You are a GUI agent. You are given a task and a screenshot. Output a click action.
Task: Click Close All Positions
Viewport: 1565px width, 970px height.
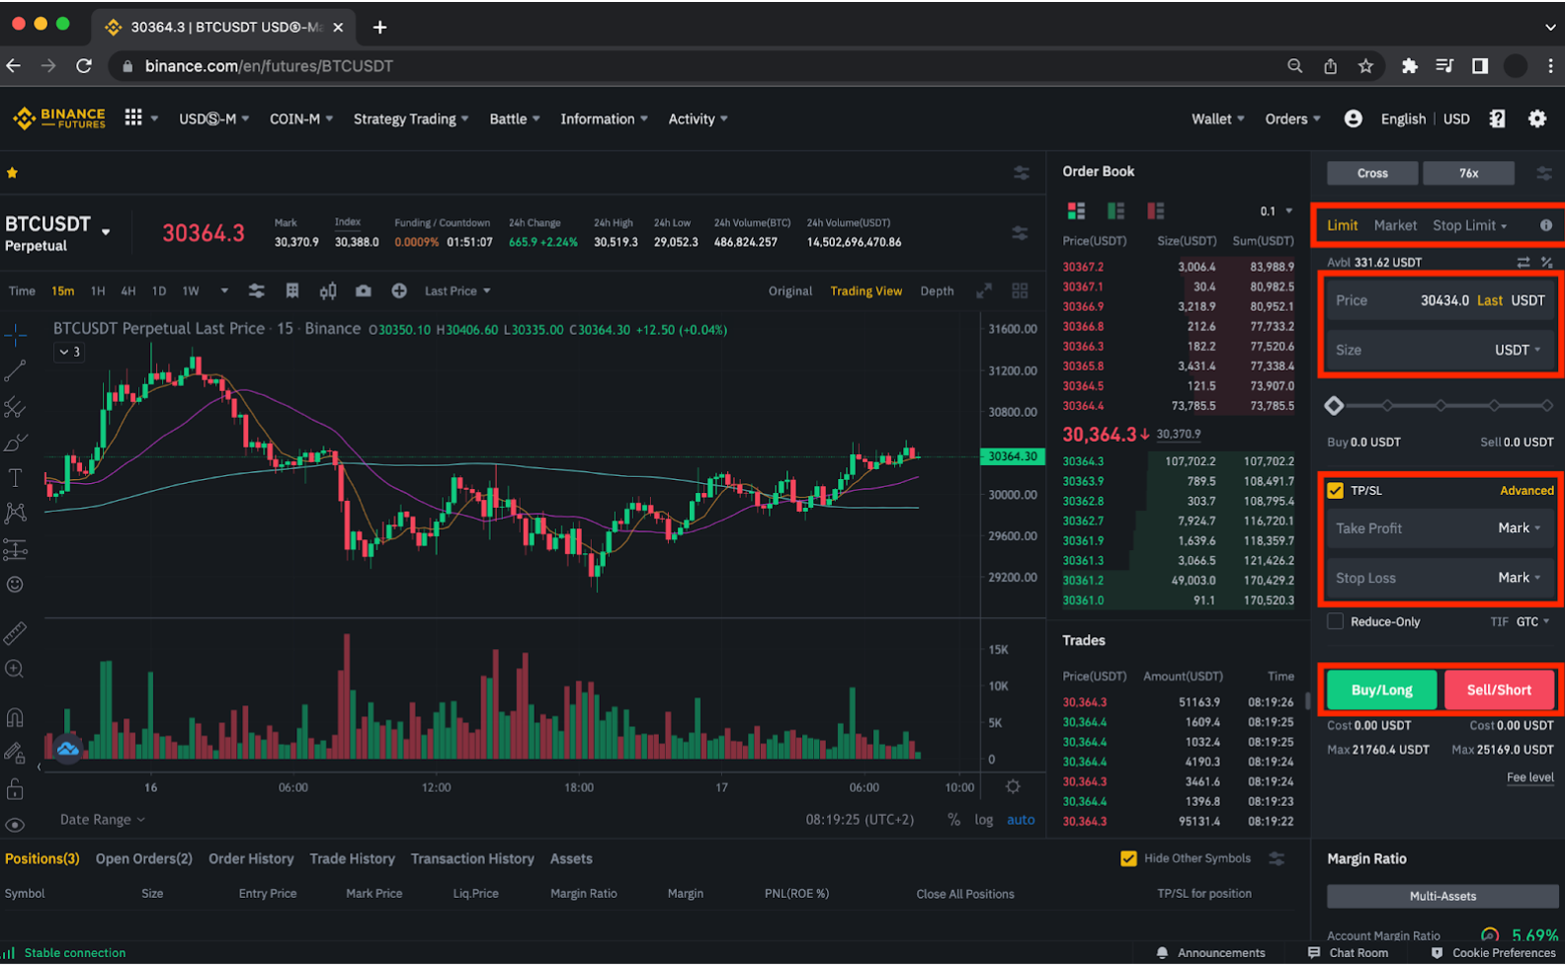965,894
